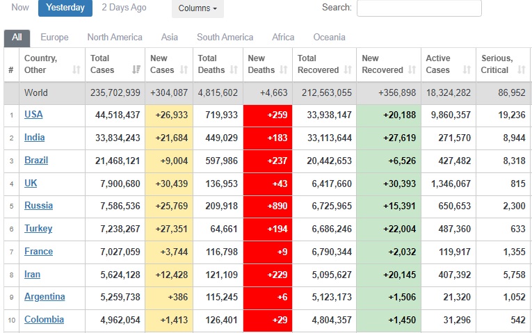Click UK new cases +30,439 cell
Screen dimensions: 532x333
click(169, 184)
